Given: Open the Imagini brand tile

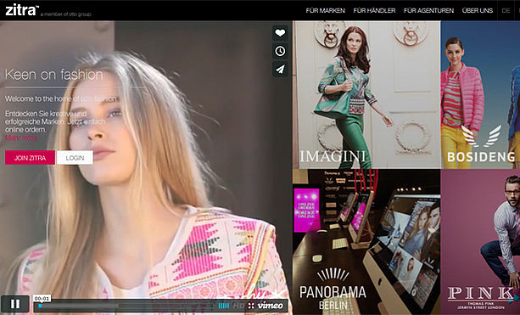Looking at the screenshot, I should 366,95.
